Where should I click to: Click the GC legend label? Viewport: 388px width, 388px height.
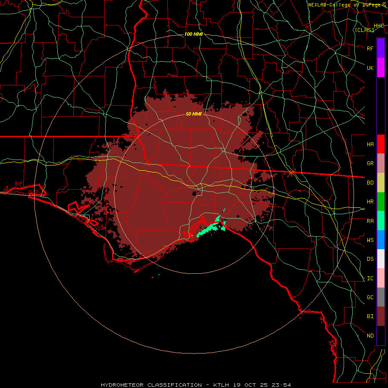370,297
